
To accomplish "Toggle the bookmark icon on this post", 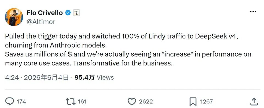I will pyautogui.click(x=193, y=102).
